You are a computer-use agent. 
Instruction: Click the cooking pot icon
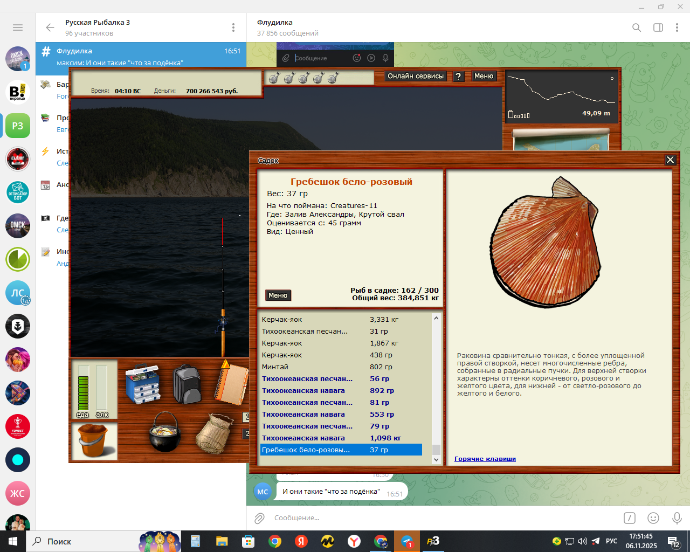coord(164,432)
